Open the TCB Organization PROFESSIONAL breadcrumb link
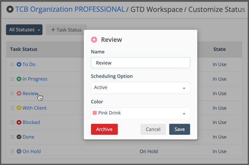Screen dimensions: 249x165 point(70,9)
